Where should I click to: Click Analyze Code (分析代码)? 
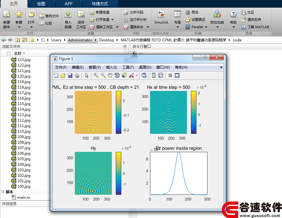134,12
